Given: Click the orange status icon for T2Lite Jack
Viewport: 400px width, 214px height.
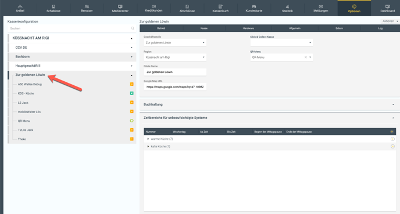Looking at the screenshot, I should click(131, 130).
